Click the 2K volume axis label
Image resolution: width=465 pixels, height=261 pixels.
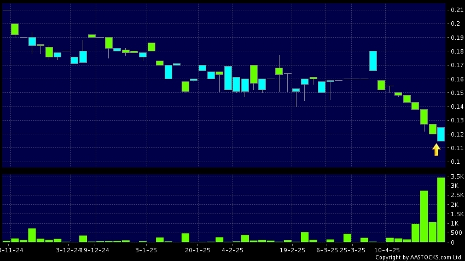(455, 205)
